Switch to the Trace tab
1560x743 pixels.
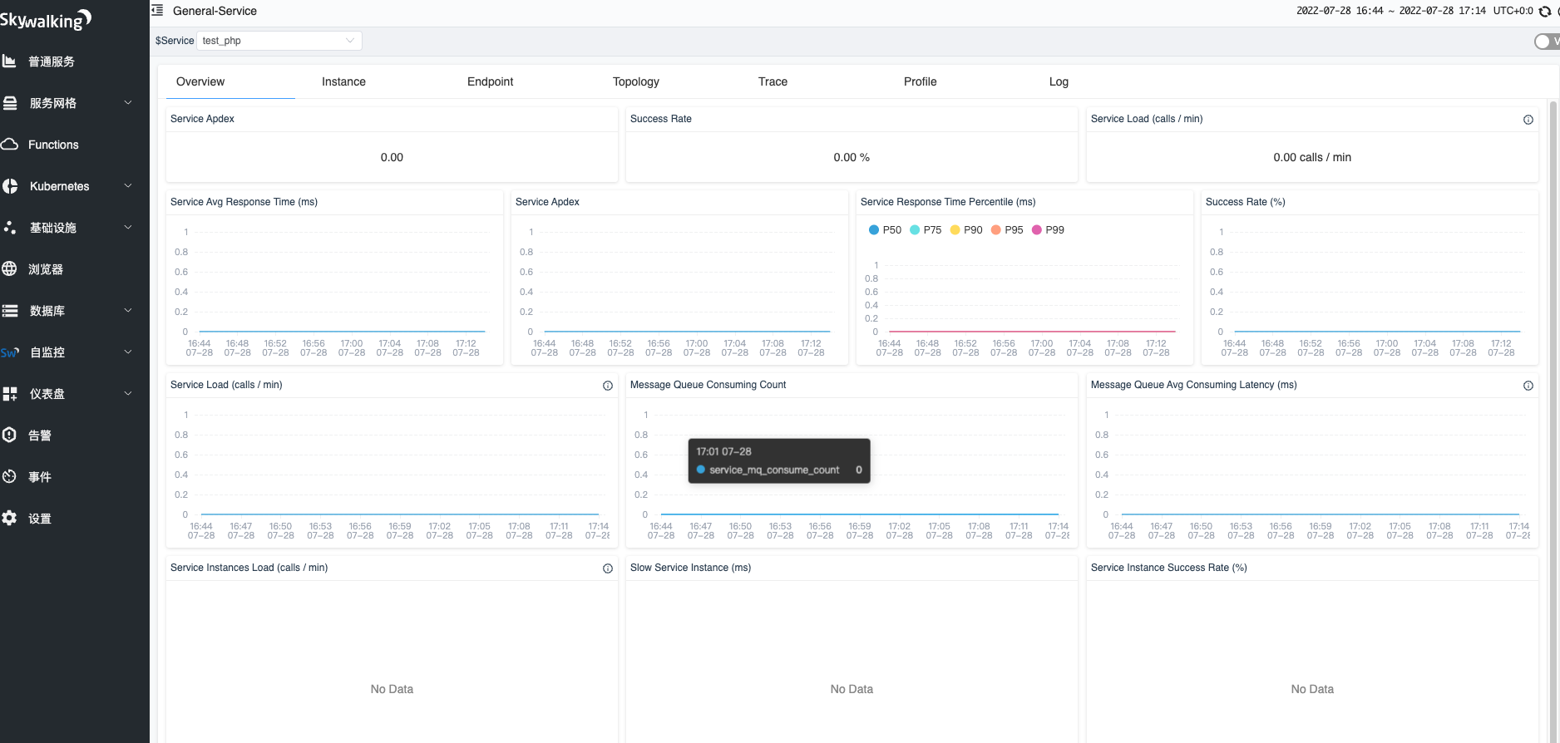click(773, 81)
